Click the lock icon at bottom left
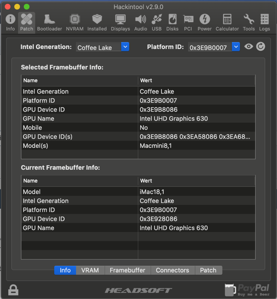Screen dimensions: 277x299 pos(13,290)
